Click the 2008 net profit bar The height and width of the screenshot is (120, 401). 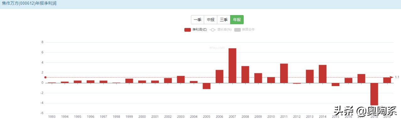click(245, 74)
